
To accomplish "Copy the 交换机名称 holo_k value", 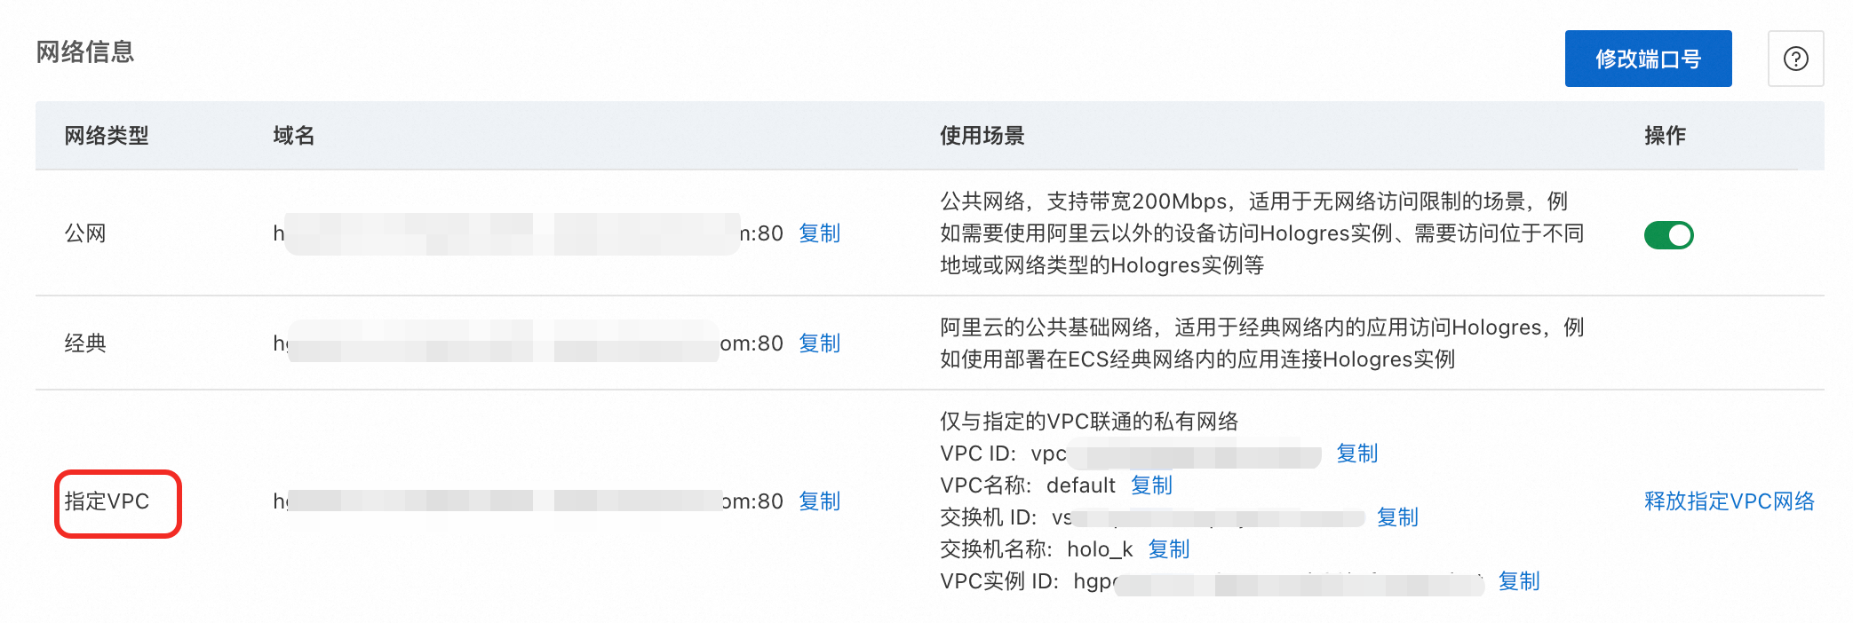I will tap(1168, 549).
